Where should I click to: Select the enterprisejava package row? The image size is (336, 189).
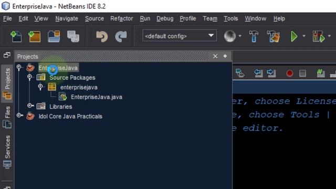click(79, 88)
